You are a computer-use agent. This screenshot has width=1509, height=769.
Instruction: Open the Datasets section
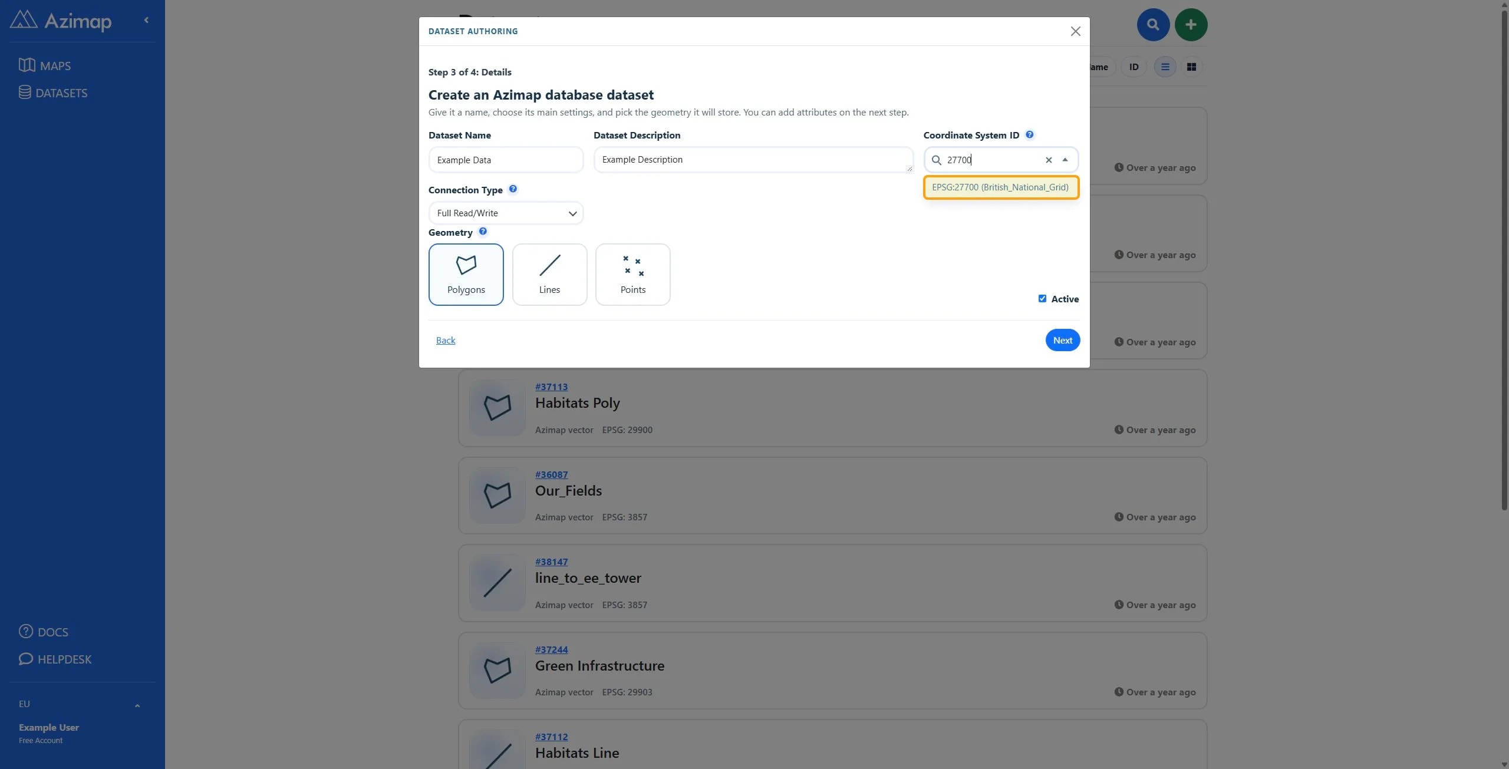click(x=53, y=93)
